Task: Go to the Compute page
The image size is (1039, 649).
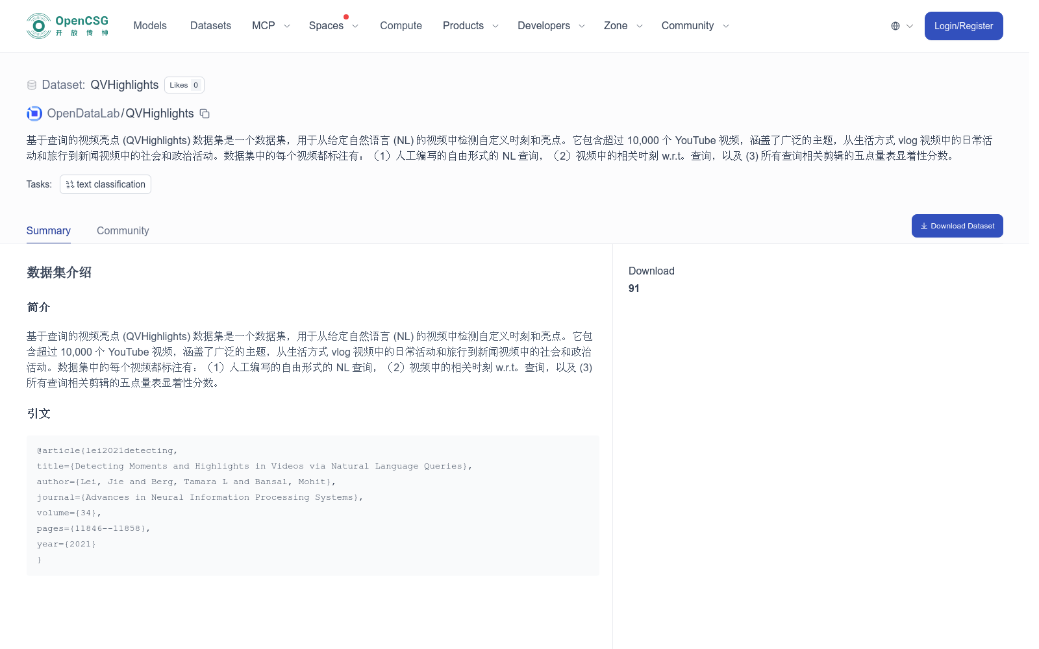Action: click(401, 26)
